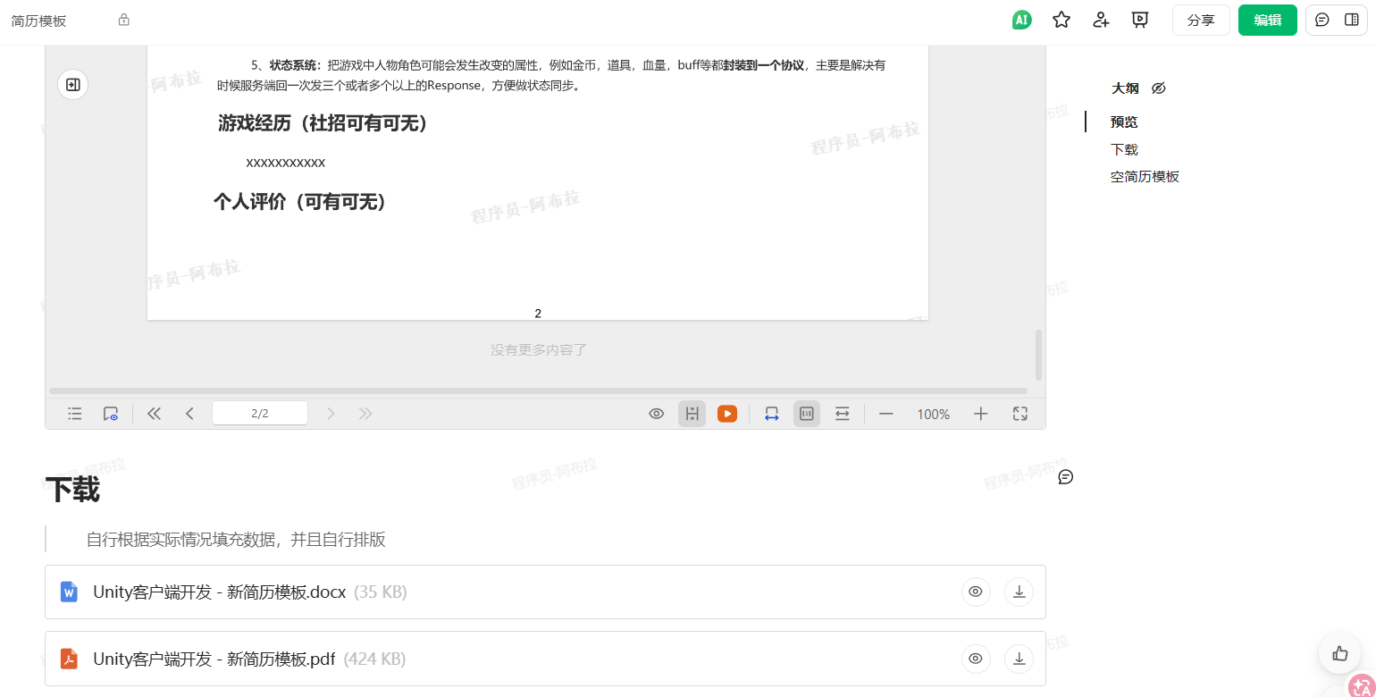This screenshot has width=1376, height=697.
Task: Open the comments panel icon
Action: [1322, 20]
